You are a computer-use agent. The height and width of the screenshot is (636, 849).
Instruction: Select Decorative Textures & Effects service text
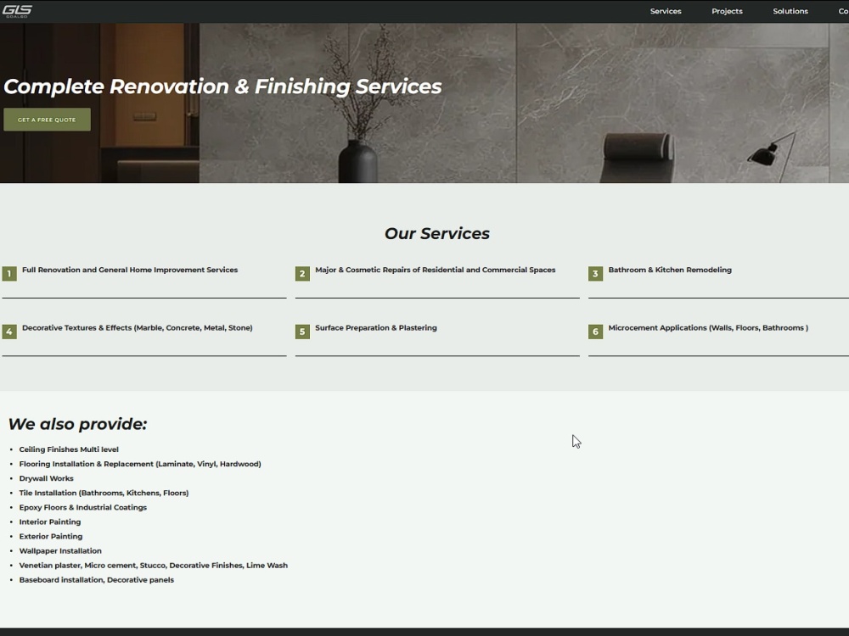138,327
